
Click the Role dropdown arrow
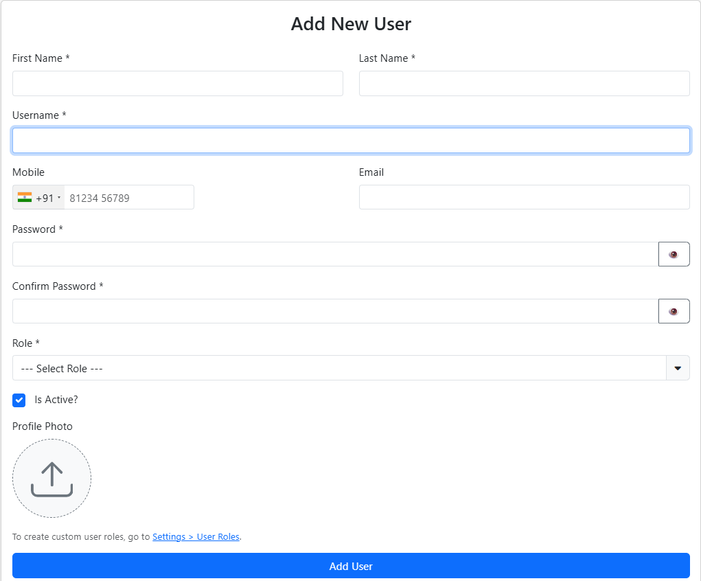[x=678, y=367]
